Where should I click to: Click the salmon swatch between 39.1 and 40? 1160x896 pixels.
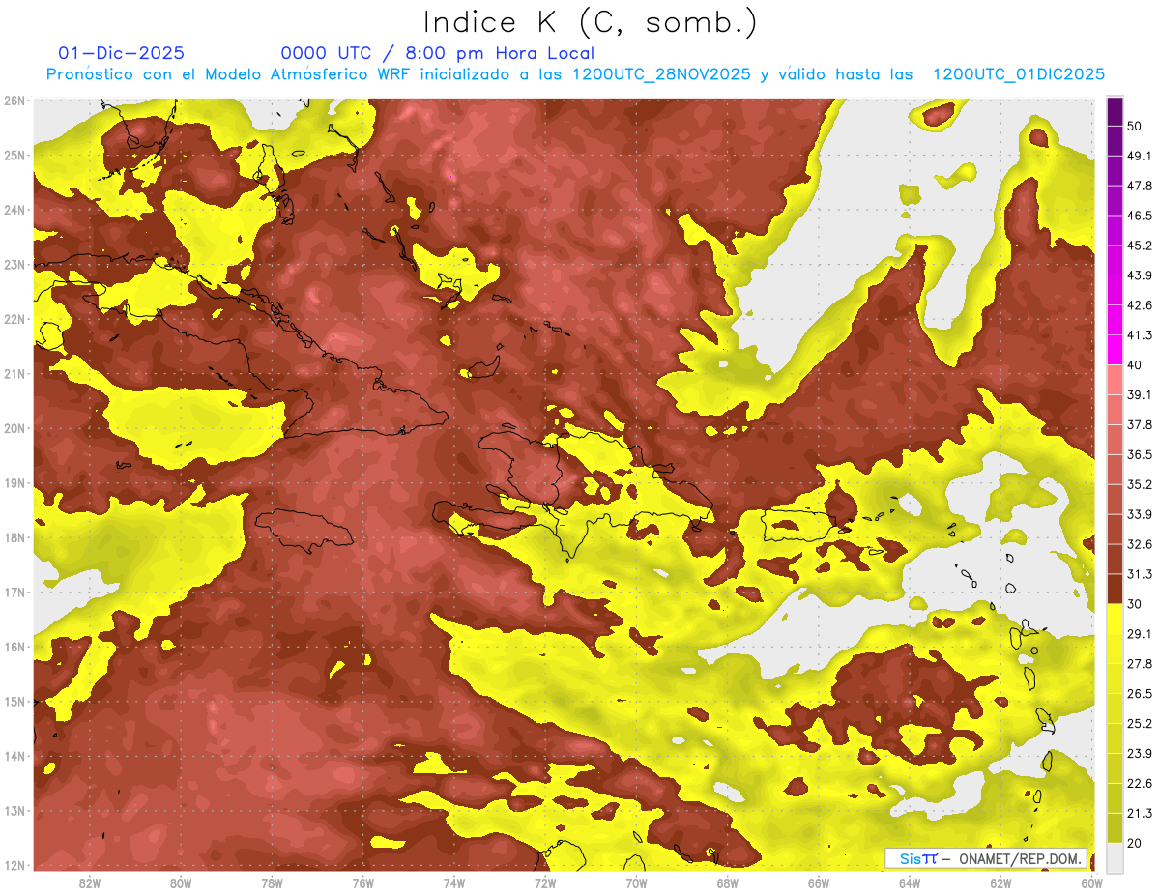click(x=1115, y=380)
